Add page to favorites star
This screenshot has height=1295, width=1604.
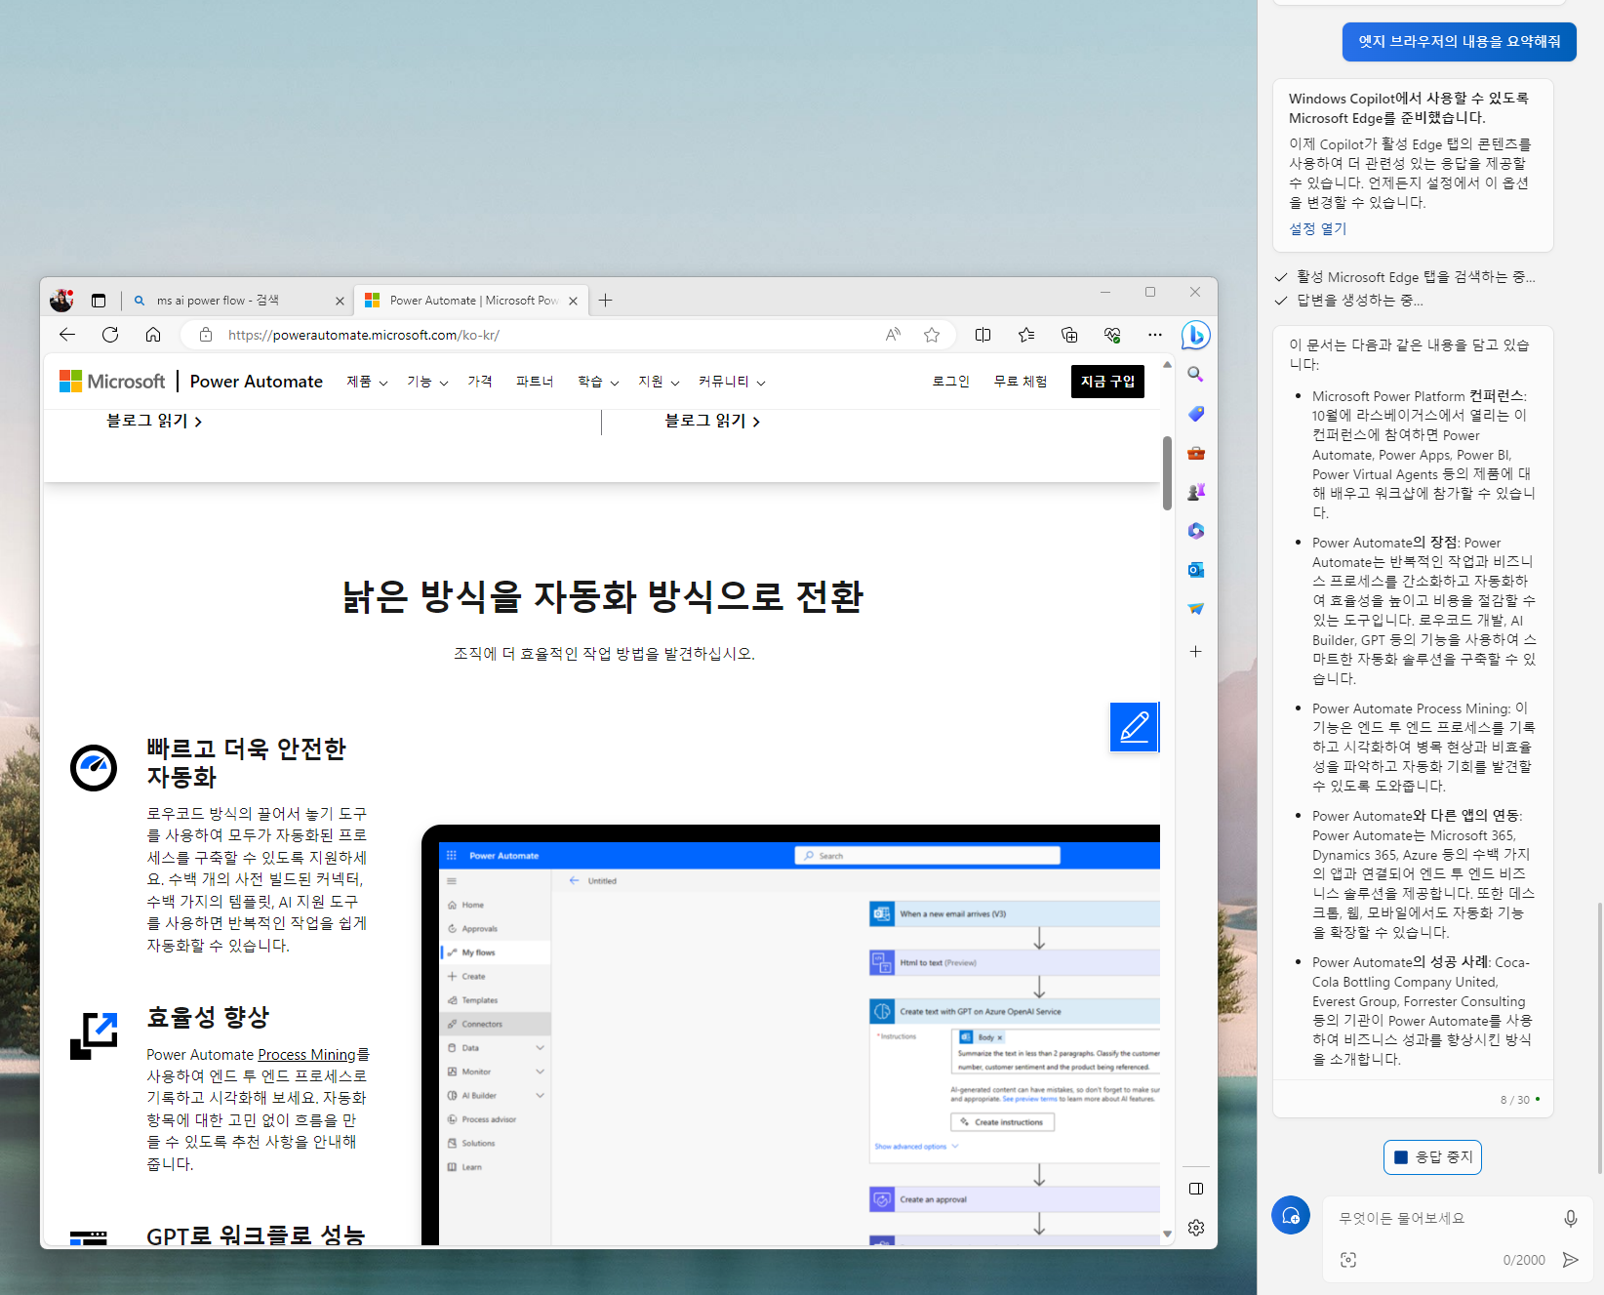tap(932, 335)
